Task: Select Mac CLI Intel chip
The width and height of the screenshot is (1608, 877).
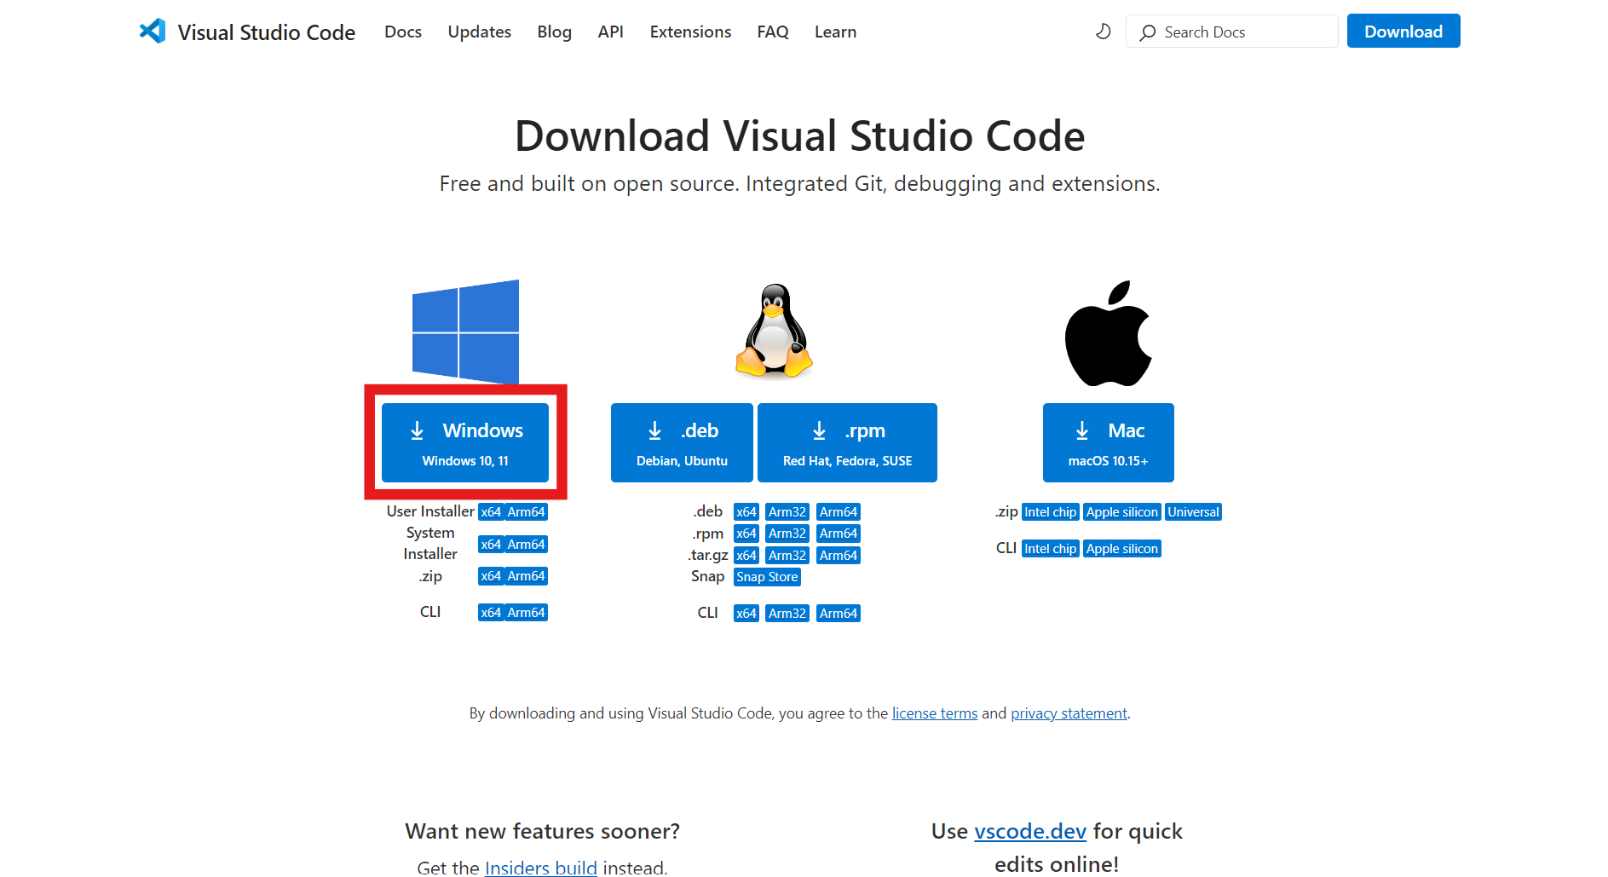Action: 1051,549
